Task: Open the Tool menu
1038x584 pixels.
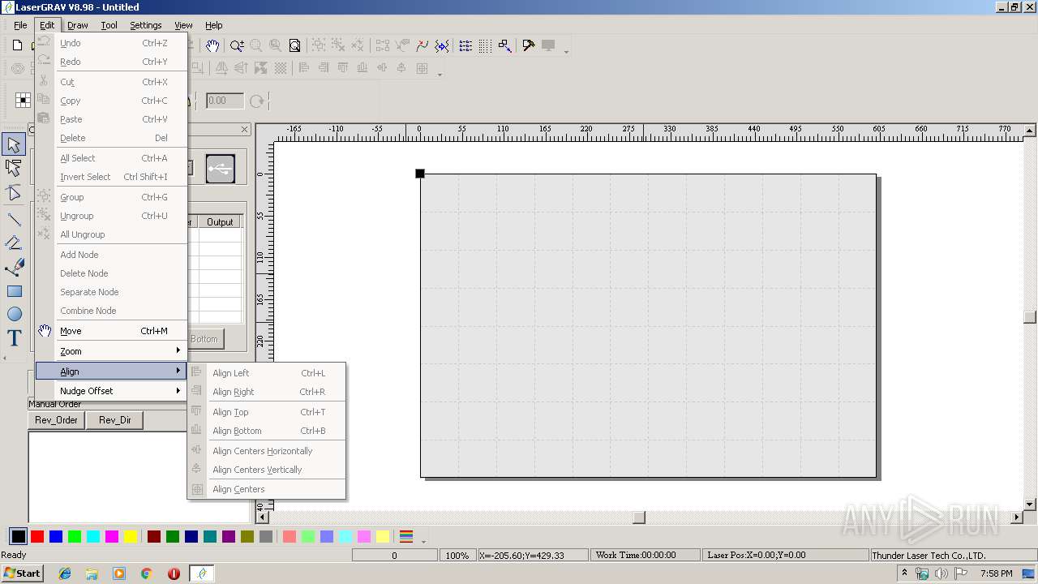Action: (x=109, y=25)
